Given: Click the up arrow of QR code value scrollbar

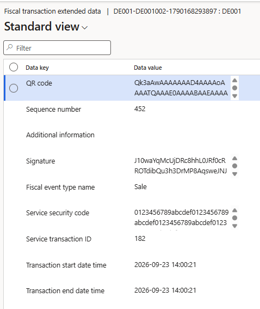Looking at the screenshot, I should tap(234, 80).
